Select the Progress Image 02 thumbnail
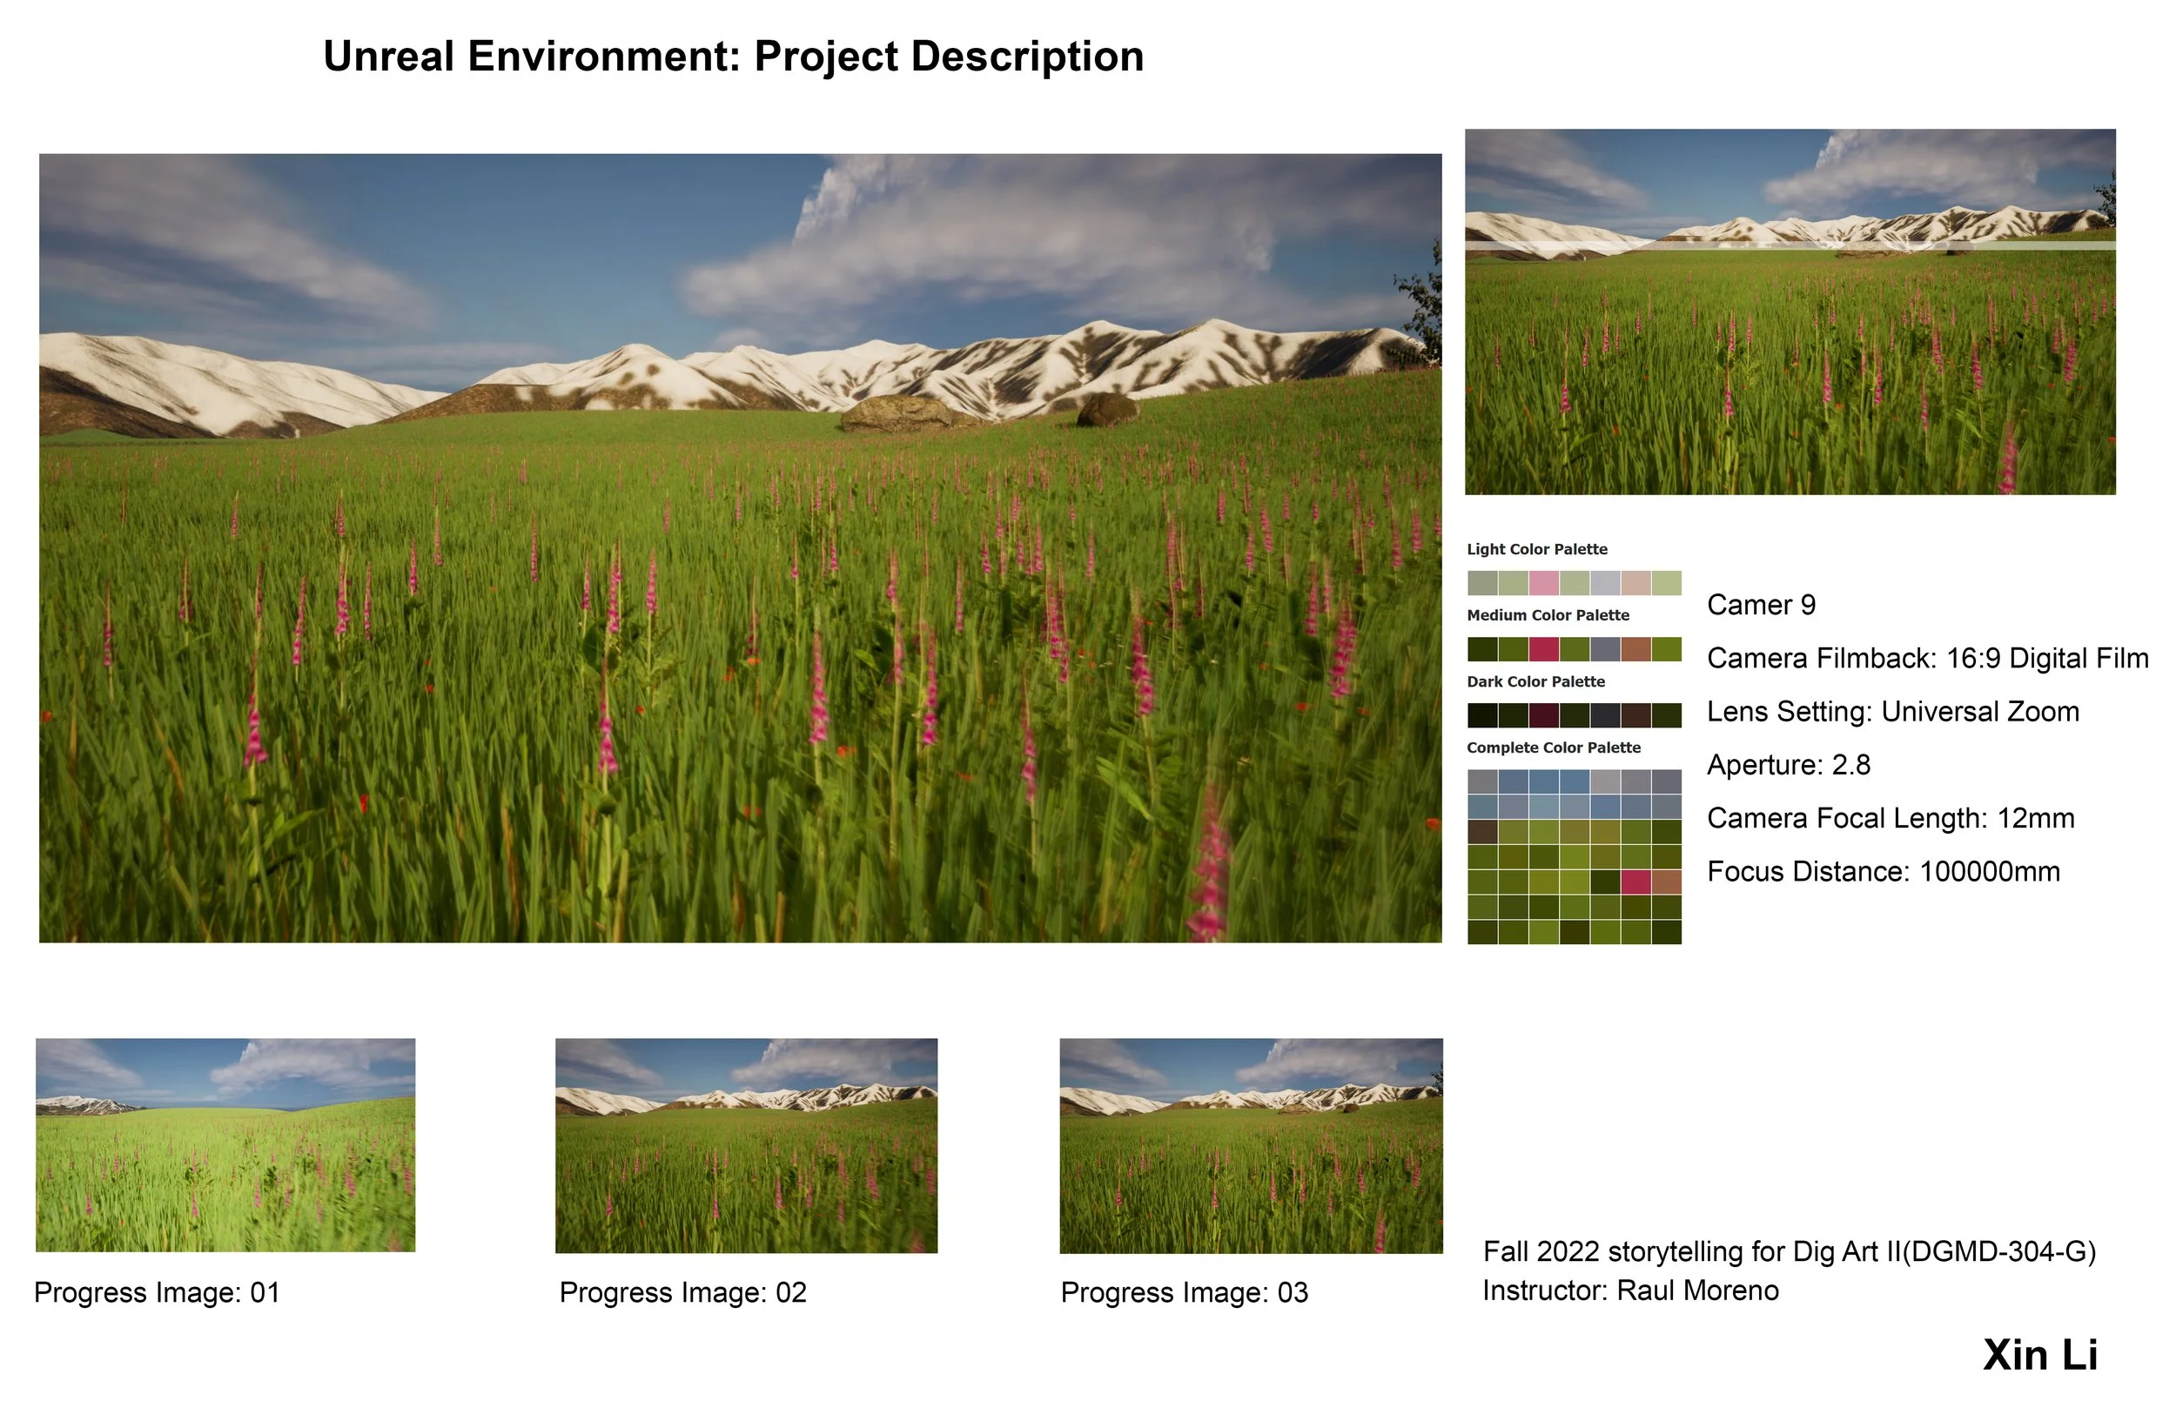The image size is (2176, 1408). tap(746, 1145)
